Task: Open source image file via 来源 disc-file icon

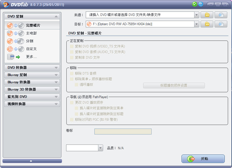Action: 221,15
